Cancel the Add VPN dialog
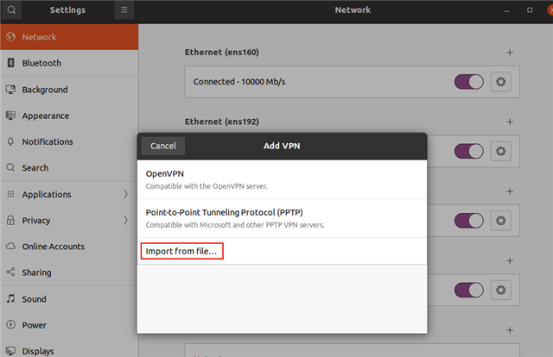Screen dimensions: 553x357 [163, 146]
